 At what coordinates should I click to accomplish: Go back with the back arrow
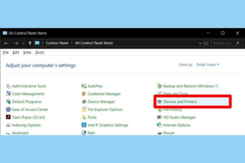(x=6, y=43)
